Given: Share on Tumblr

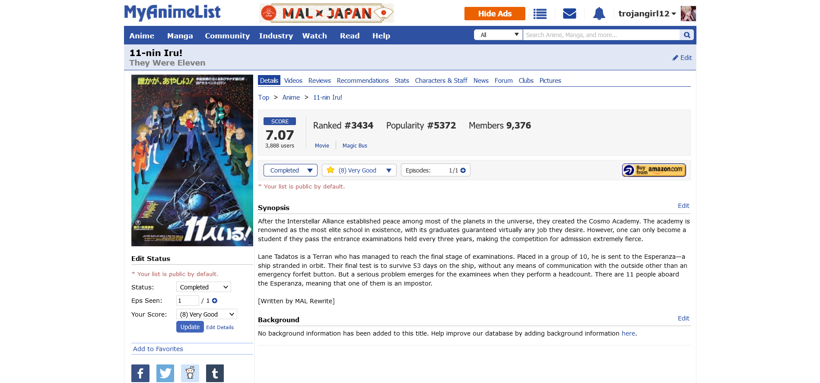Looking at the screenshot, I should coord(215,373).
